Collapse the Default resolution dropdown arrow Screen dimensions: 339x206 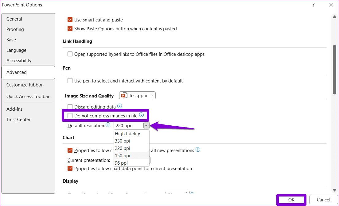pos(146,125)
